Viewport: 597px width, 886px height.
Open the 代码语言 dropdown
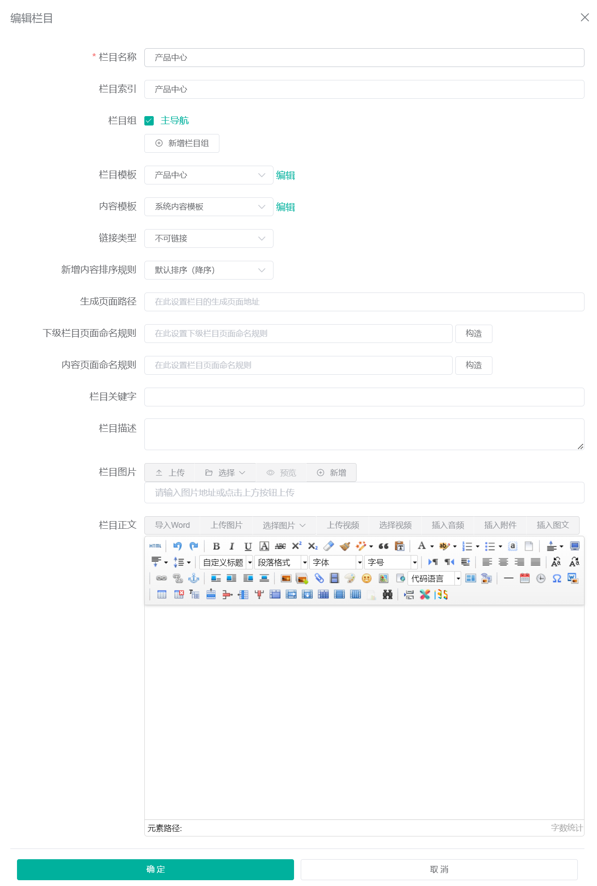434,578
